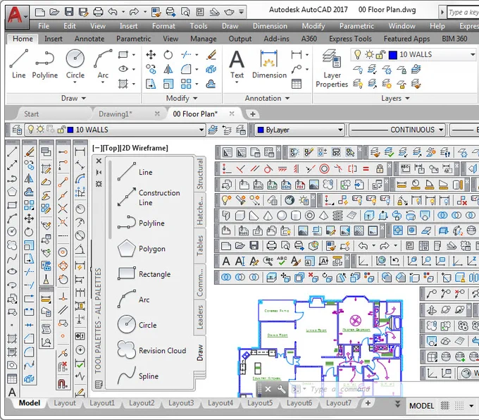This screenshot has width=479, height=420.
Task: Click the blue layer color swatch in ribbon
Action: click(393, 55)
